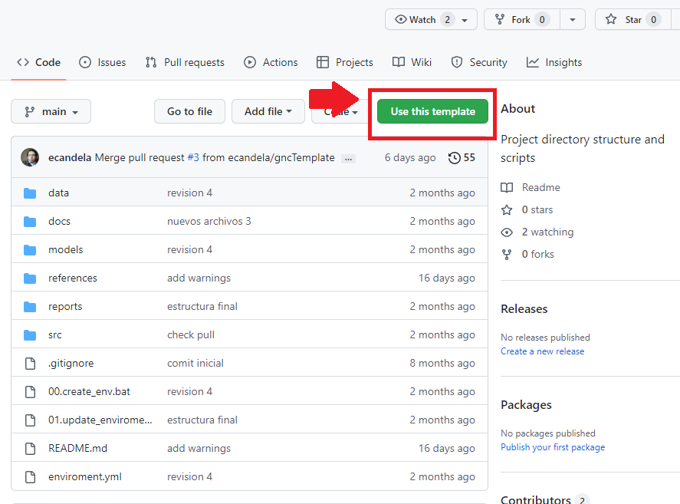This screenshot has height=504, width=680.
Task: Open 'add warnings' commit on references row
Action: click(x=199, y=278)
